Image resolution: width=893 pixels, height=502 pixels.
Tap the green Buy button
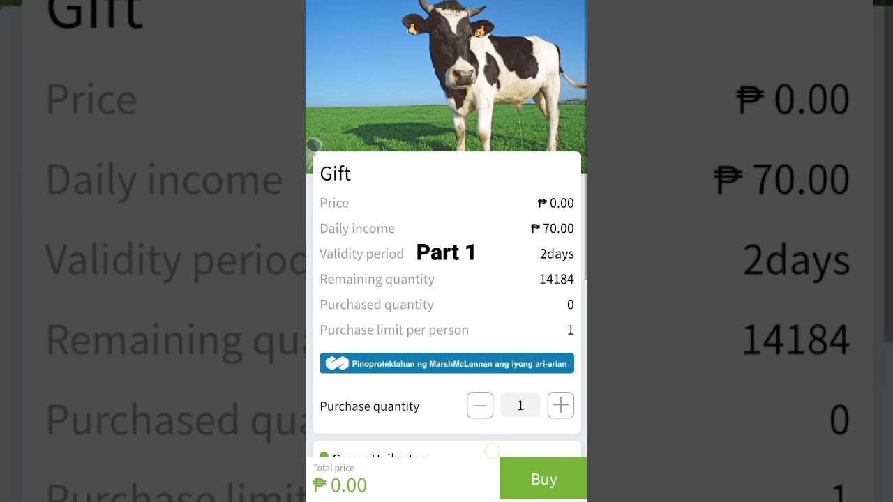click(543, 479)
